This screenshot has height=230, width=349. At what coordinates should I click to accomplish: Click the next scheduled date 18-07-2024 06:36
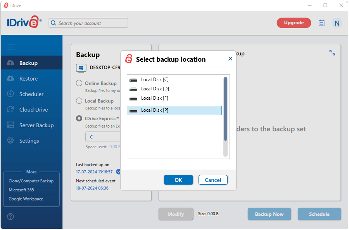point(92,188)
